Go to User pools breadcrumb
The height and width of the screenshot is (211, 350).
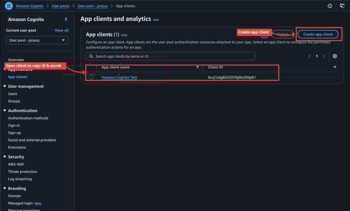(x=61, y=6)
